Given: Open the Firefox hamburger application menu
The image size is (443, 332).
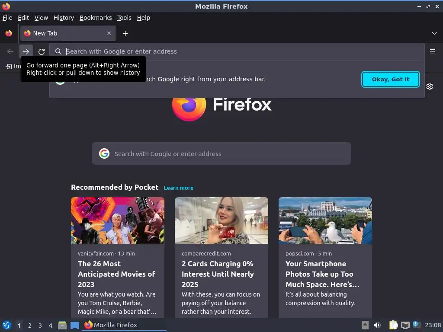Looking at the screenshot, I should coord(432,51).
